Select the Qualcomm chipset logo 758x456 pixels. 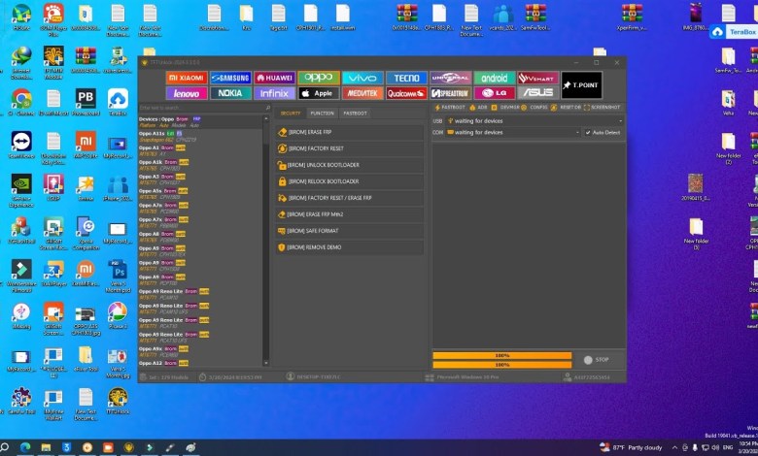pyautogui.click(x=406, y=93)
